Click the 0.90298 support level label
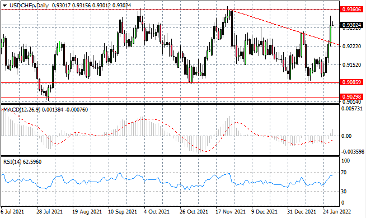Image resolution: width=366 pixels, height=218 pixels. [352, 97]
